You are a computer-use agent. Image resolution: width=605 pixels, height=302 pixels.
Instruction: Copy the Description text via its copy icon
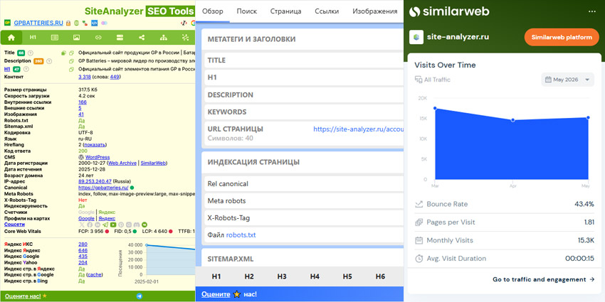pos(71,61)
